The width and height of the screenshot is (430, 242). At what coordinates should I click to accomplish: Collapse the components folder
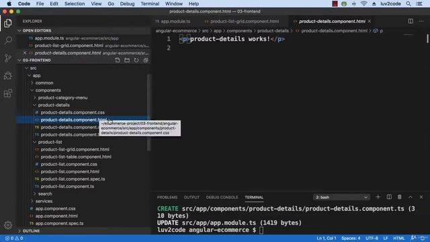click(x=32, y=90)
